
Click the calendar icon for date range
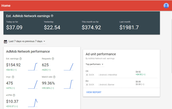[x=6, y=41]
